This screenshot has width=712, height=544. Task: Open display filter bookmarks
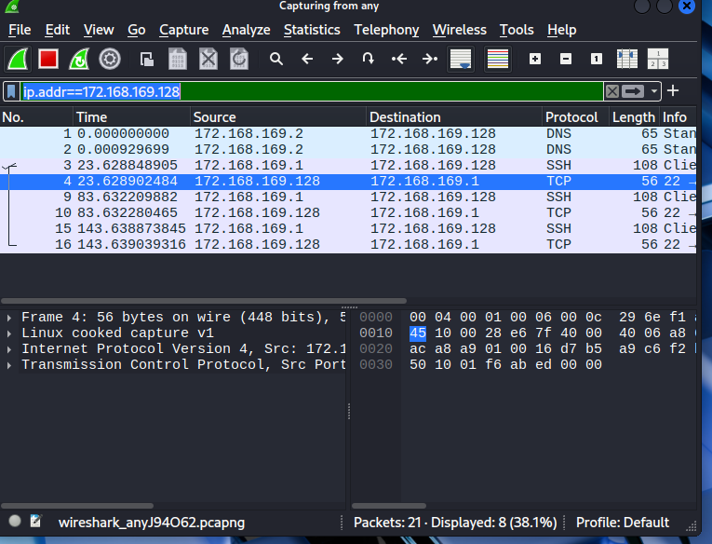pos(11,91)
